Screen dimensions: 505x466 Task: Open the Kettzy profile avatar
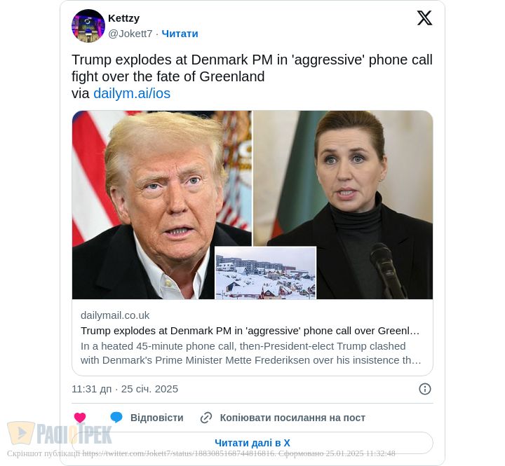pyautogui.click(x=88, y=26)
